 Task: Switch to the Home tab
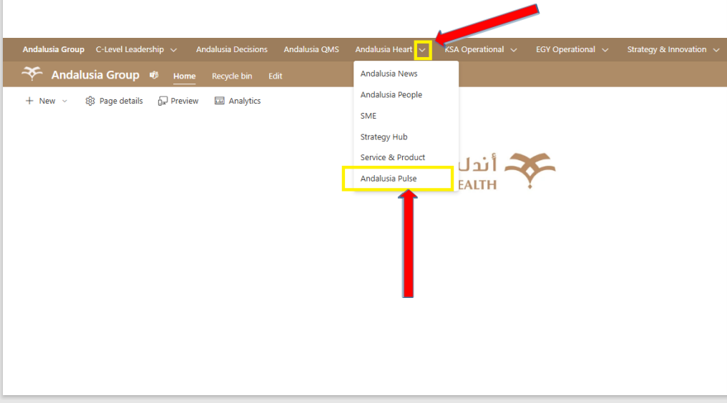pos(184,76)
